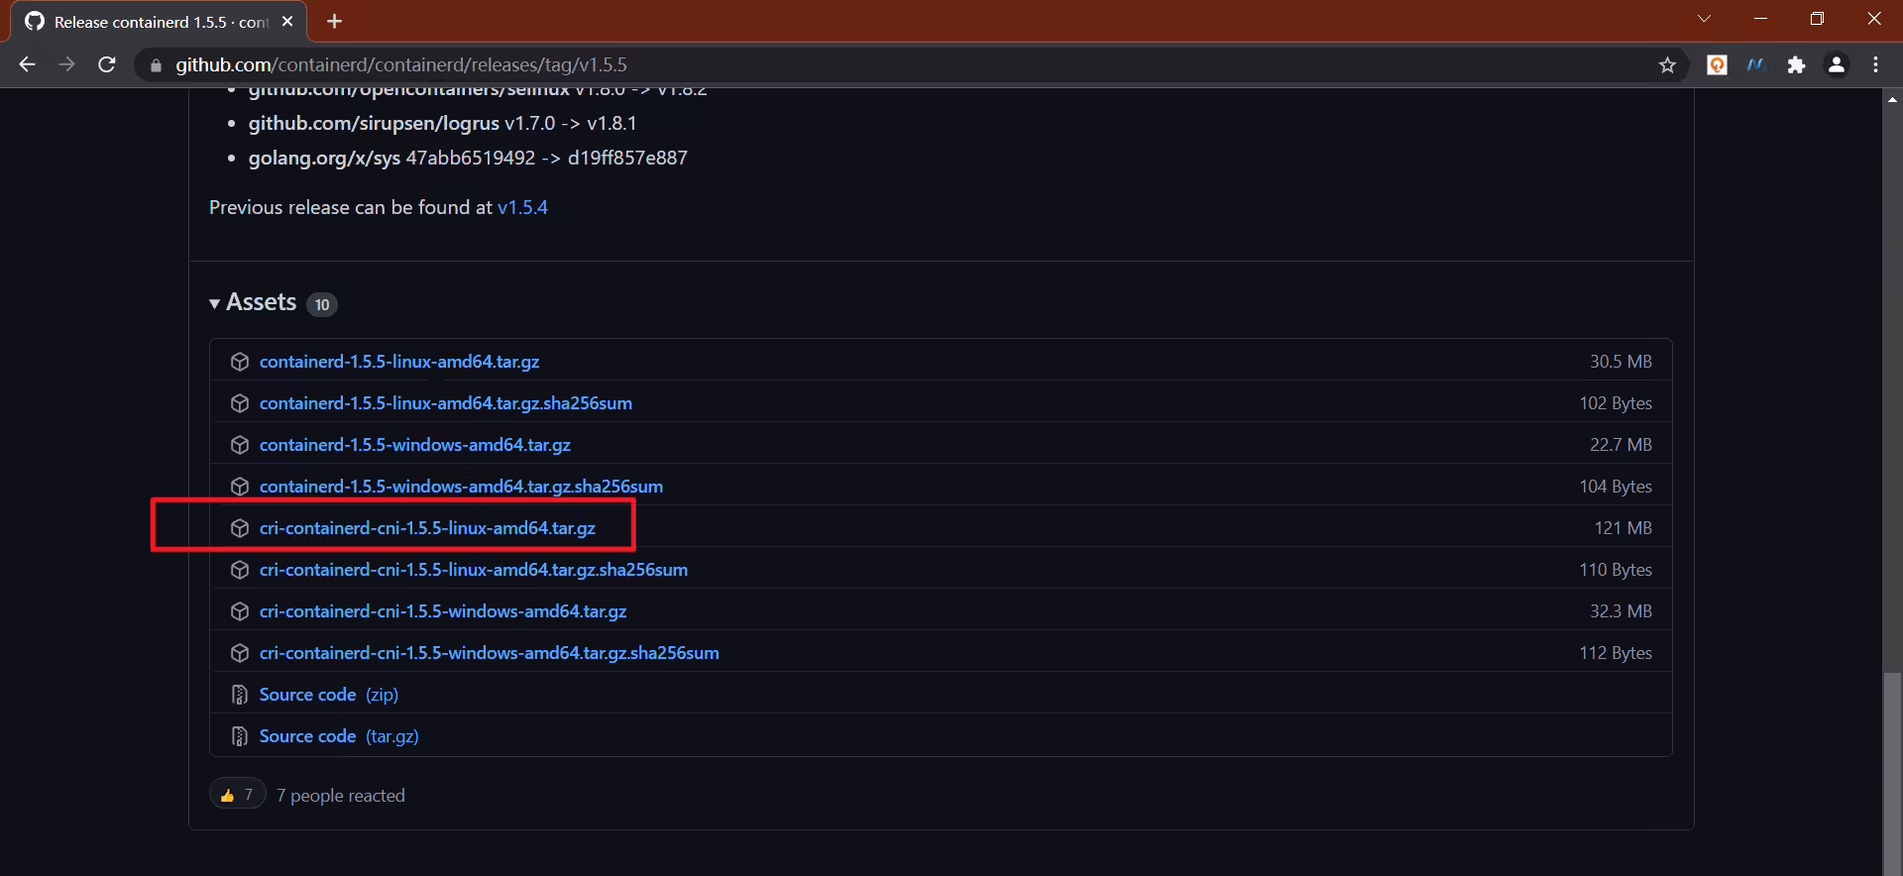Download cri-containerd-cni-1.5.5-linux-amd64.tar.gz.sha256sum

(x=474, y=570)
